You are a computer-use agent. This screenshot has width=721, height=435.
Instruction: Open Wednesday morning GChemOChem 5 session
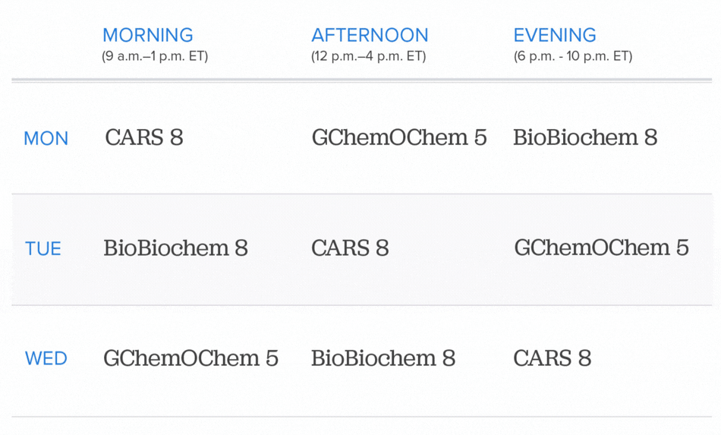191,358
